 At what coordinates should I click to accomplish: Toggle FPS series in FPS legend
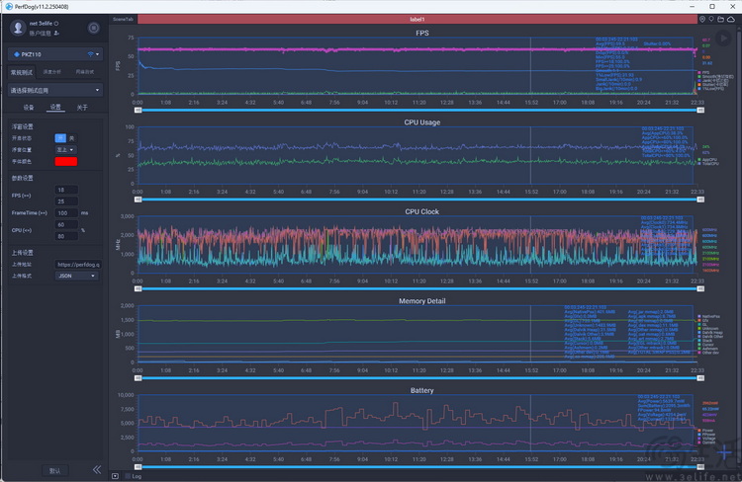pyautogui.click(x=702, y=73)
